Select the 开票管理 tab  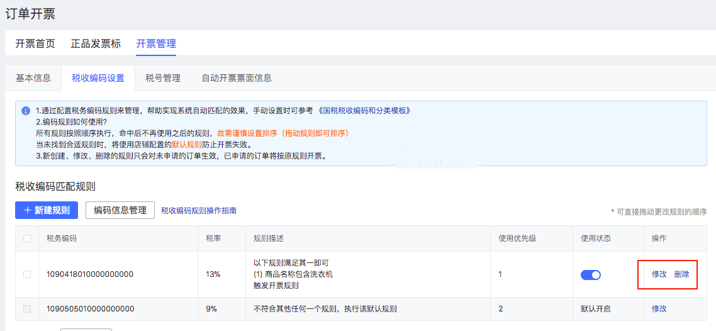point(156,43)
